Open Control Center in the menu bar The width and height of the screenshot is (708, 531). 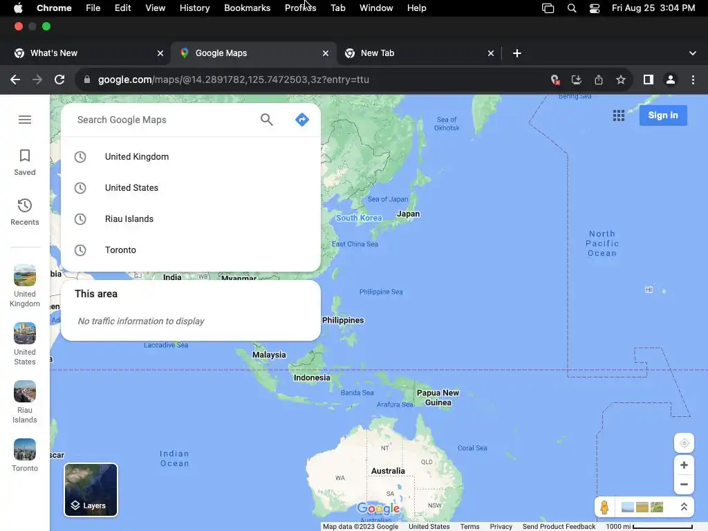coord(595,8)
